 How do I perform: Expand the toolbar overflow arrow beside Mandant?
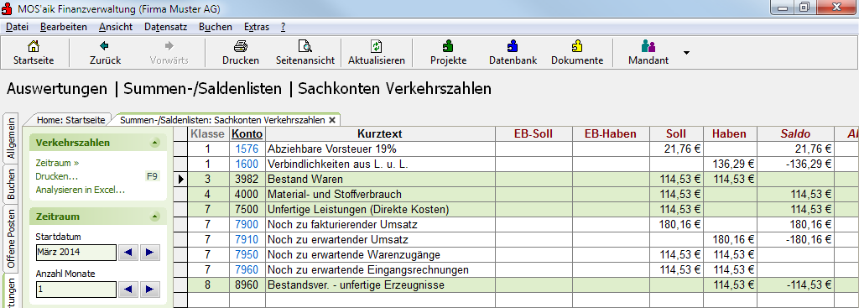pos(686,53)
